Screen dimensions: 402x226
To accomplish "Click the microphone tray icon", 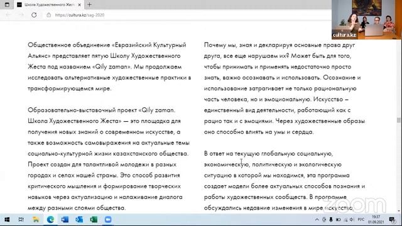I will 331,220.
